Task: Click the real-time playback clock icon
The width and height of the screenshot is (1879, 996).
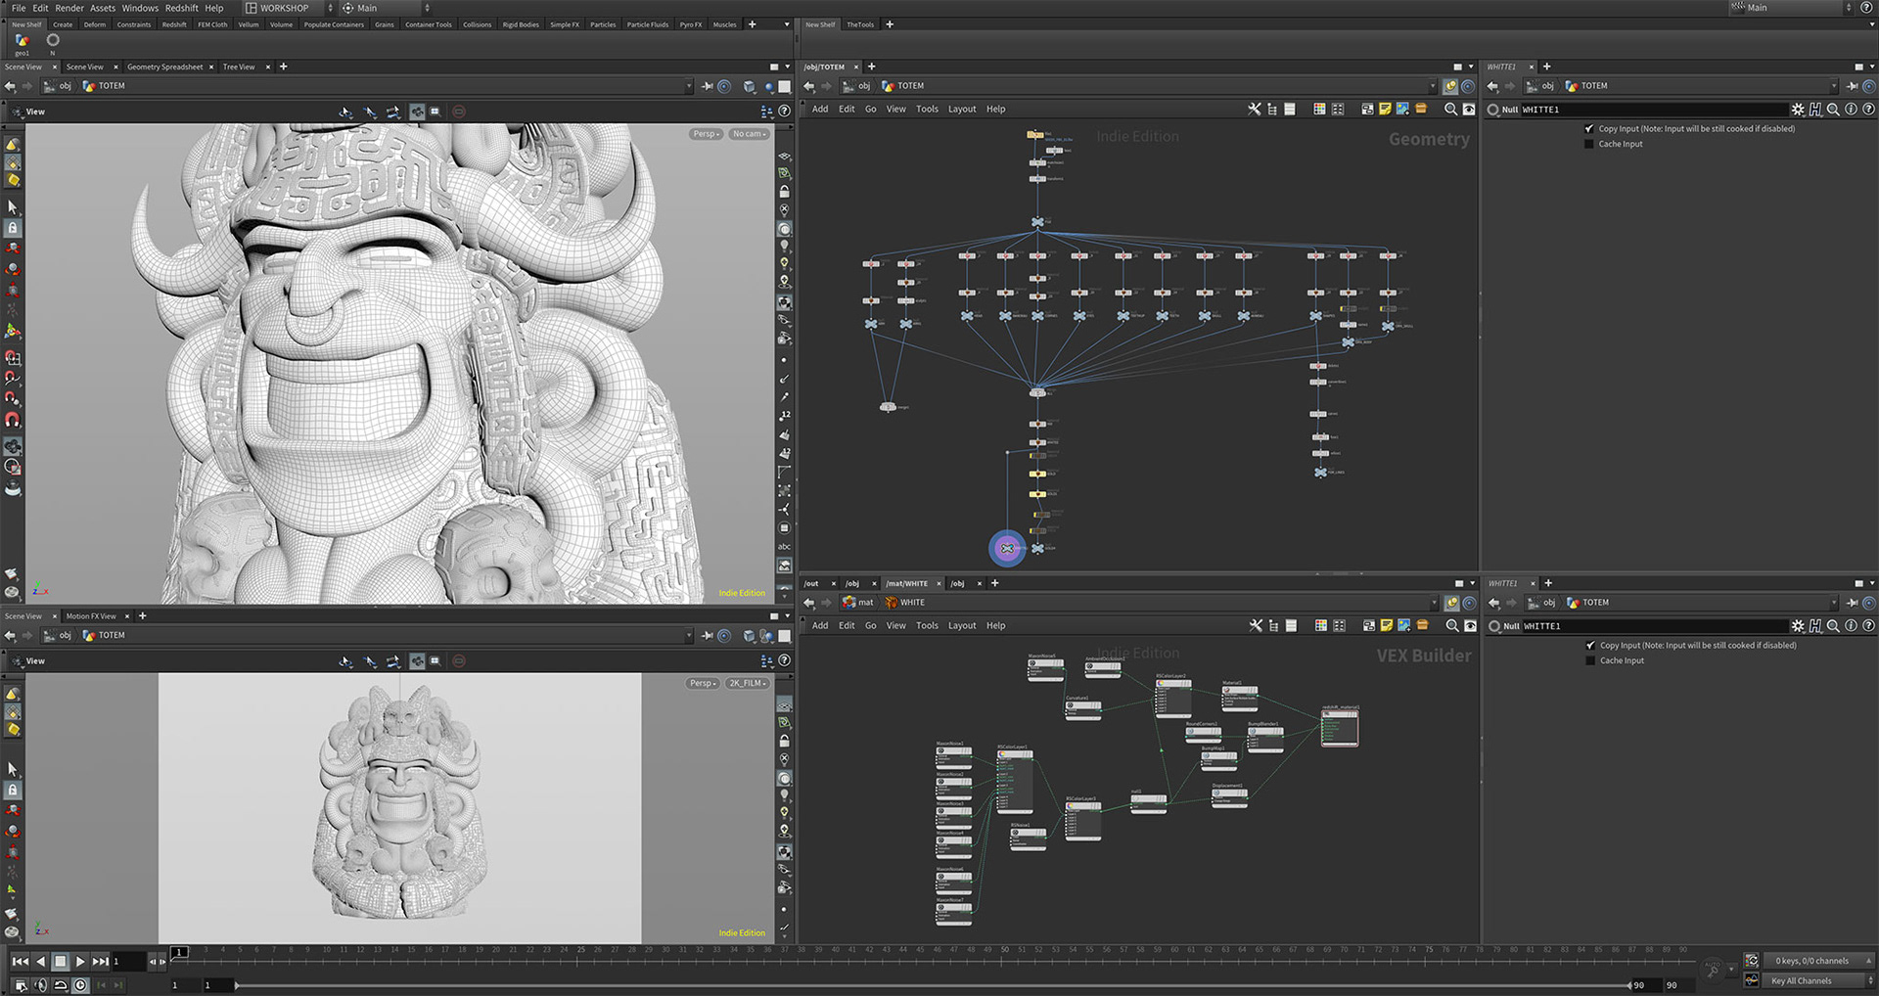Action: point(80,985)
